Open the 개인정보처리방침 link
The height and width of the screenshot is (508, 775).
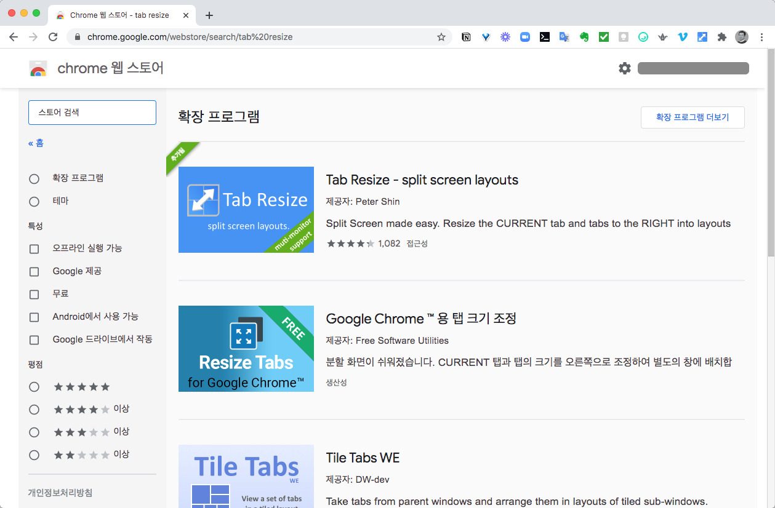[x=60, y=493]
